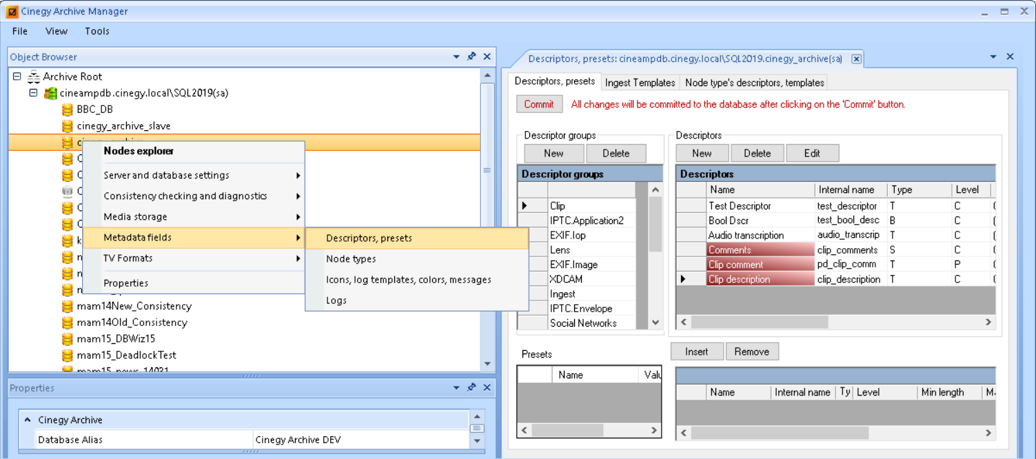Screen dimensions: 1036x459
Task: Click the mam14New_Consistency database icon
Action: point(67,306)
